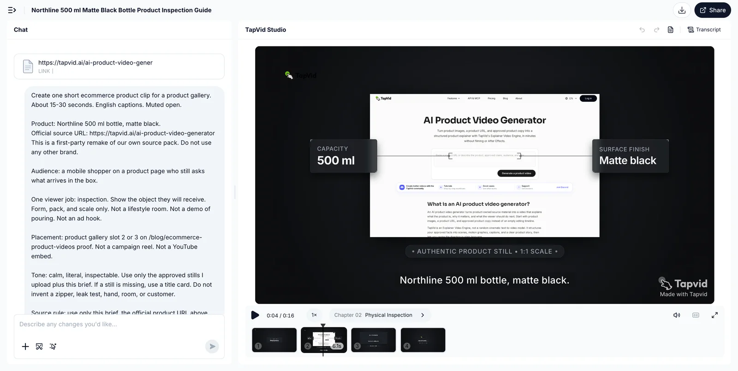The width and height of the screenshot is (738, 371).
Task: Undo the last edit in TapVid Studio
Action: click(642, 30)
